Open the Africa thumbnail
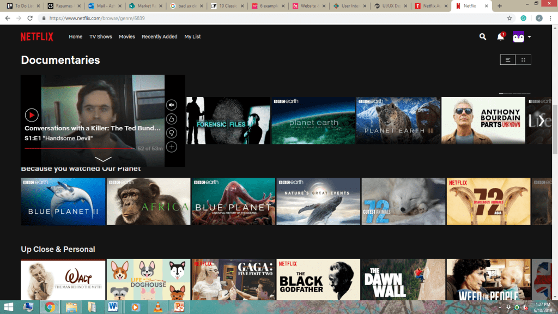Screen dimensions: 558x314 [148, 202]
